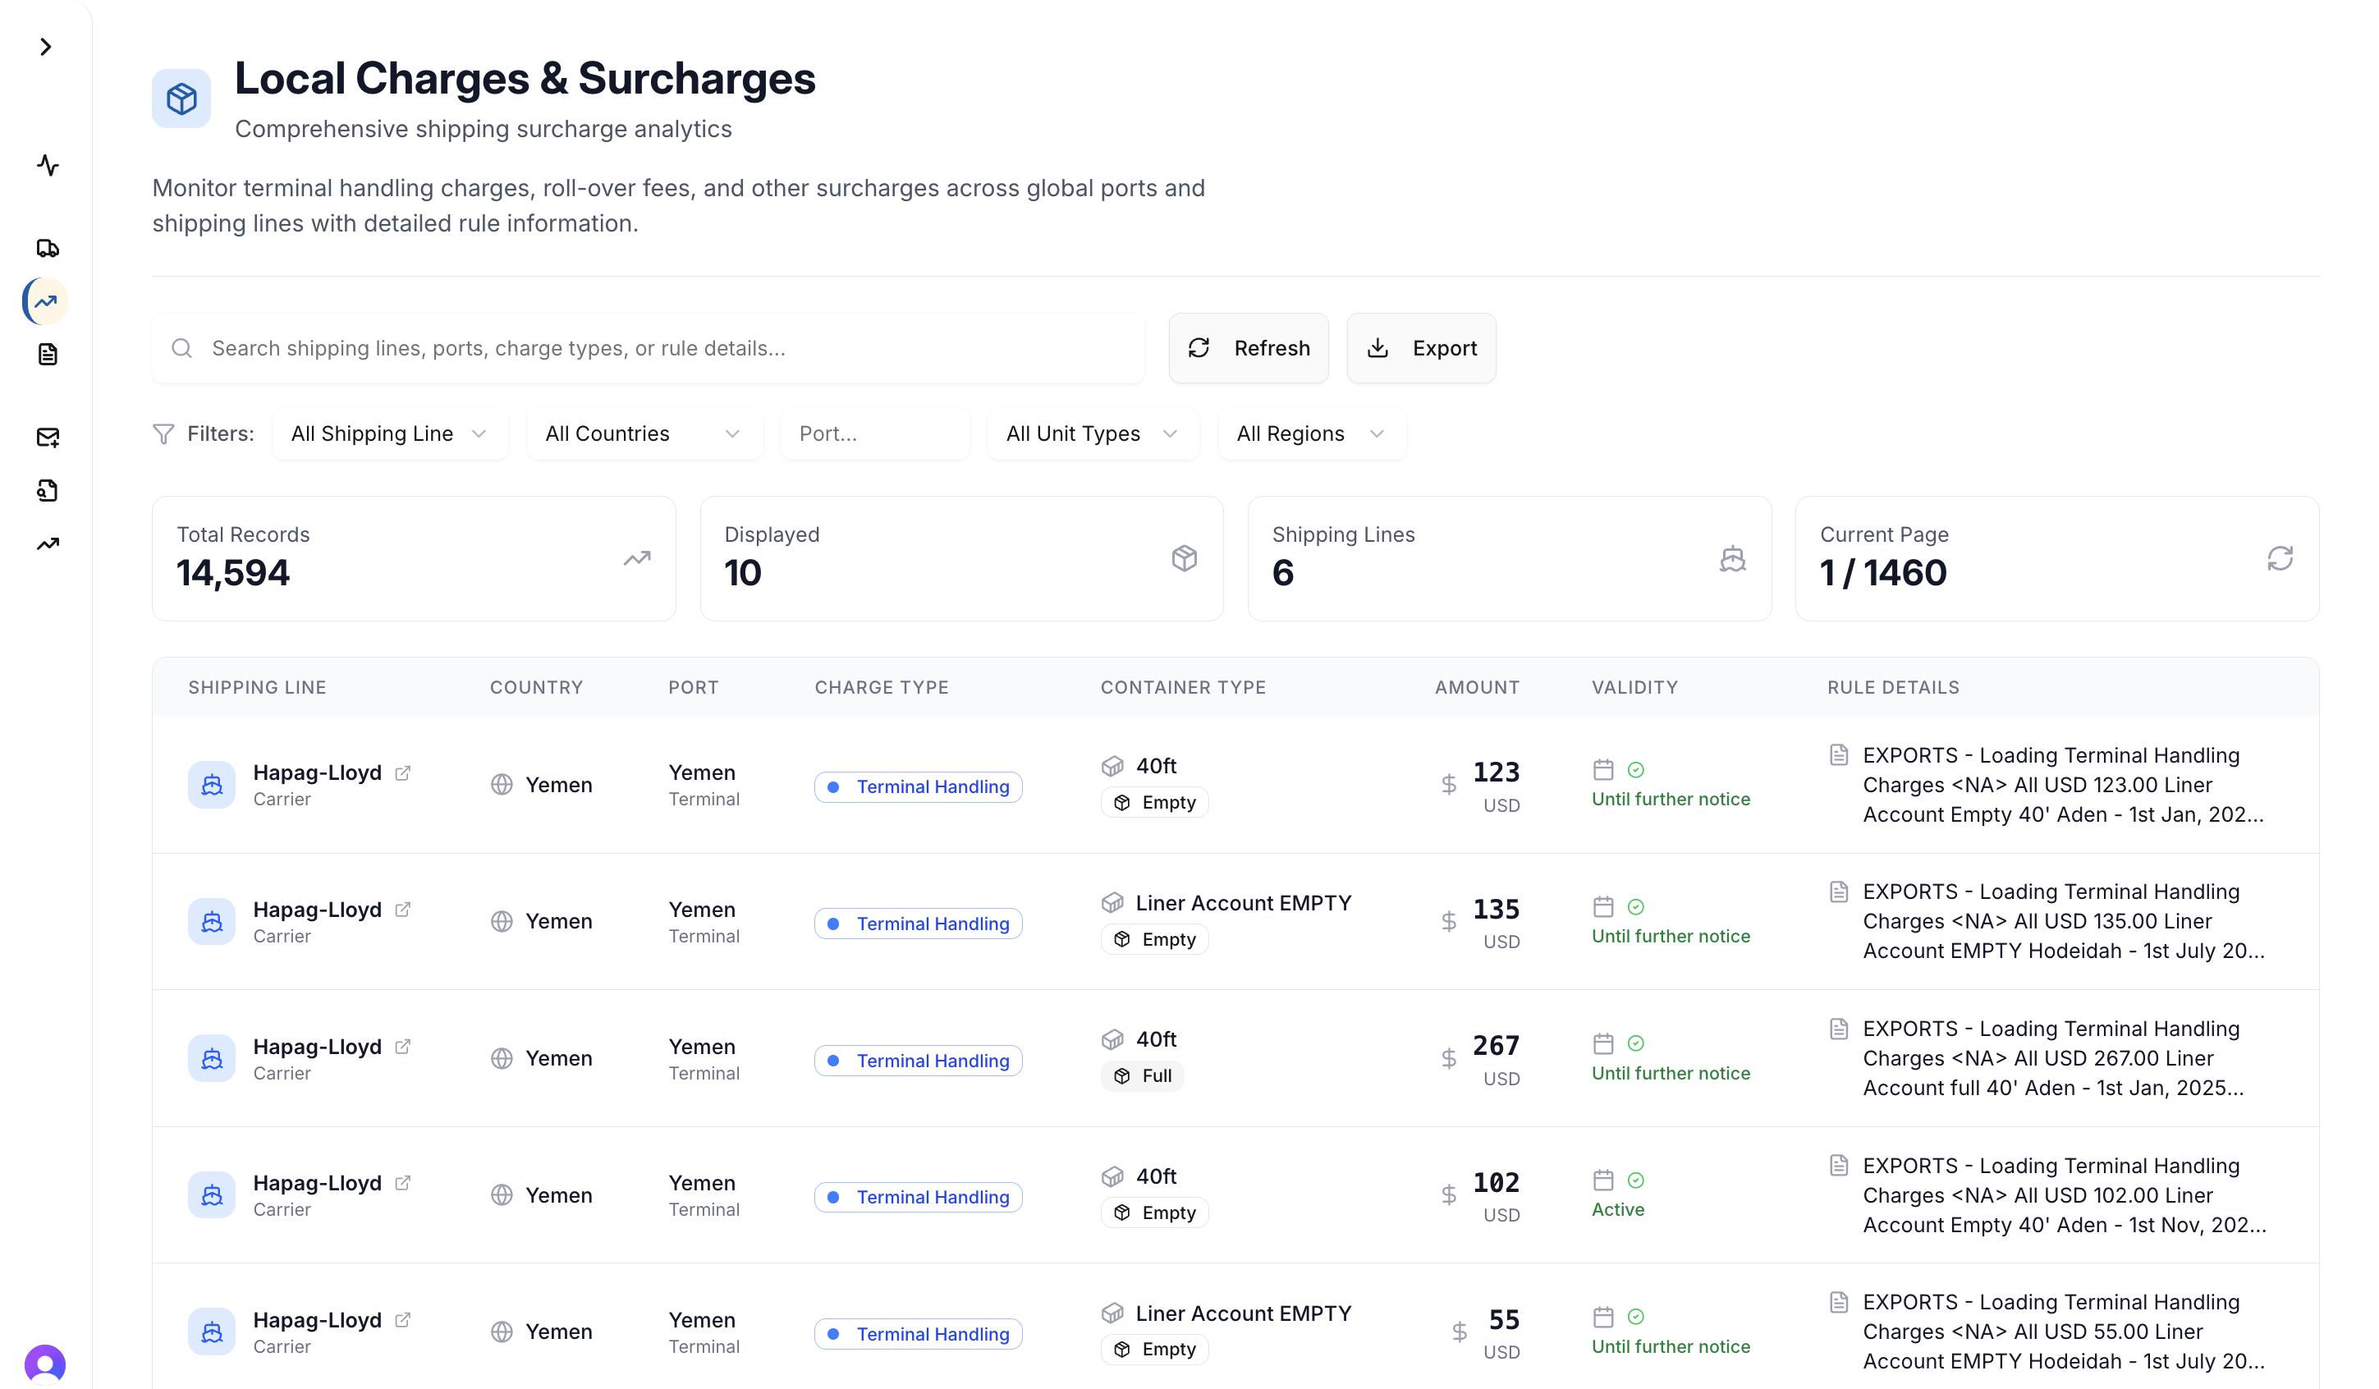The image size is (2379, 1389).
Task: Open the activity pulse icon in sidebar
Action: pyautogui.click(x=48, y=165)
